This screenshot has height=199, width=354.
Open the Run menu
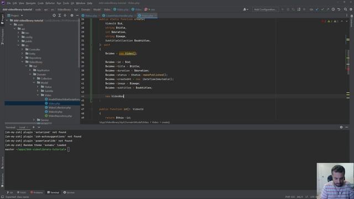tap(59, 3)
